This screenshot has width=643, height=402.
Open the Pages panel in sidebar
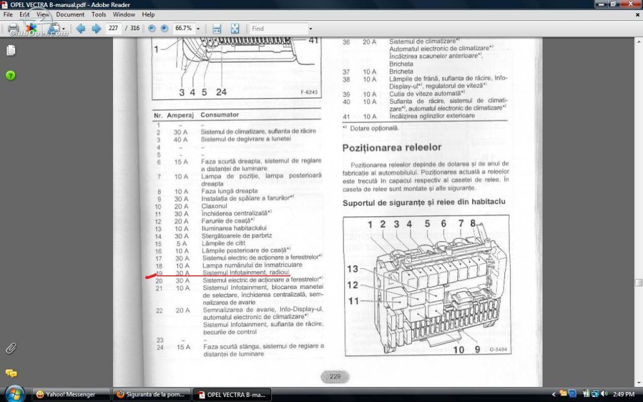[11, 50]
